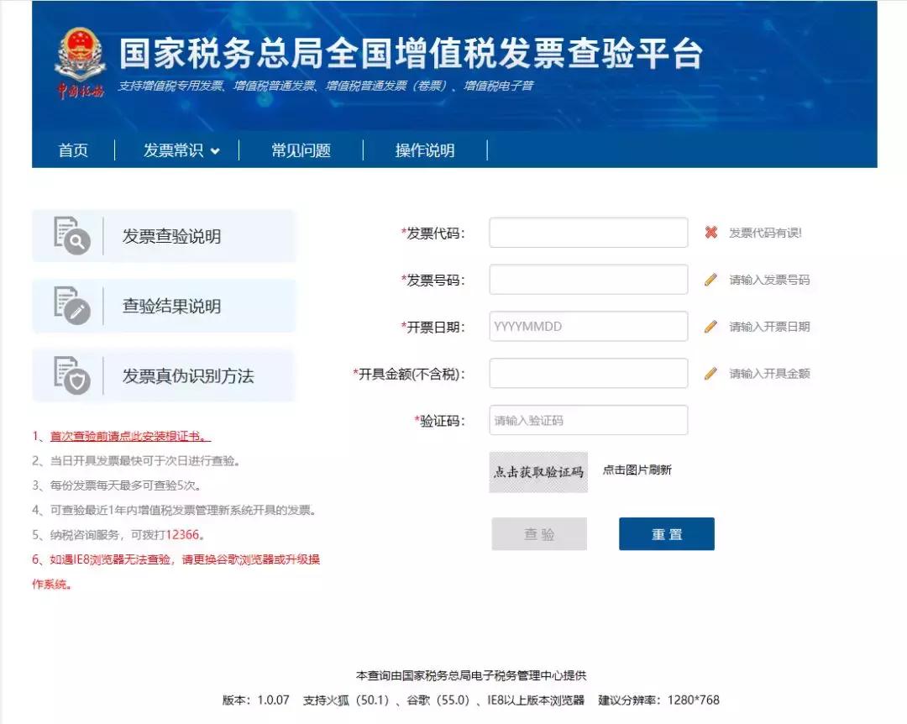This screenshot has width=907, height=724.
Task: Click the document-with-shield icon beside 发票真伪识别方法
Action: pos(74,376)
